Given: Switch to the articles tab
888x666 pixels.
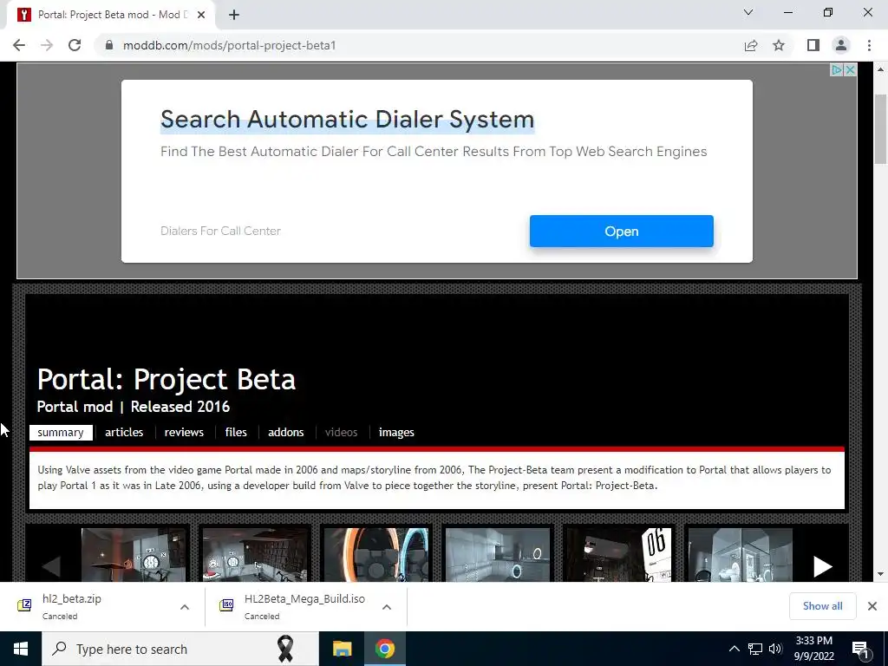Looking at the screenshot, I should click(124, 432).
